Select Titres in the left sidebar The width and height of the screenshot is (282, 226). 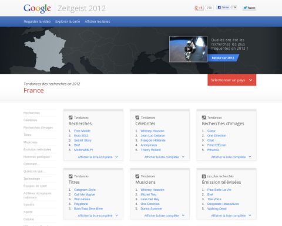tap(27, 135)
